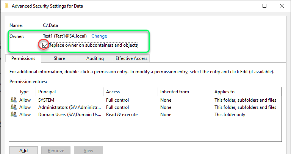The width and height of the screenshot is (291, 154).
Task: Select the Permissions tab
Action: click(x=23, y=58)
